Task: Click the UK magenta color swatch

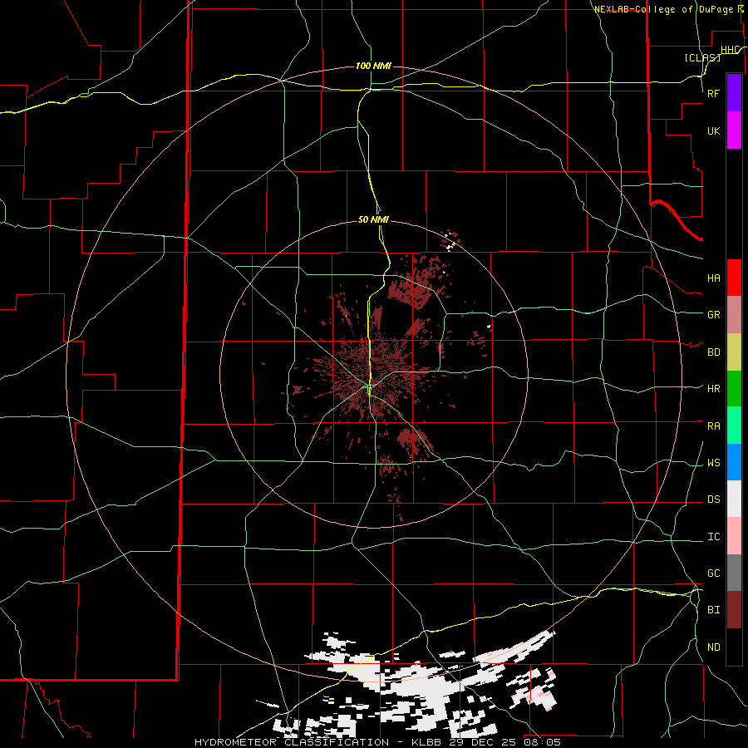Action: 734,130
